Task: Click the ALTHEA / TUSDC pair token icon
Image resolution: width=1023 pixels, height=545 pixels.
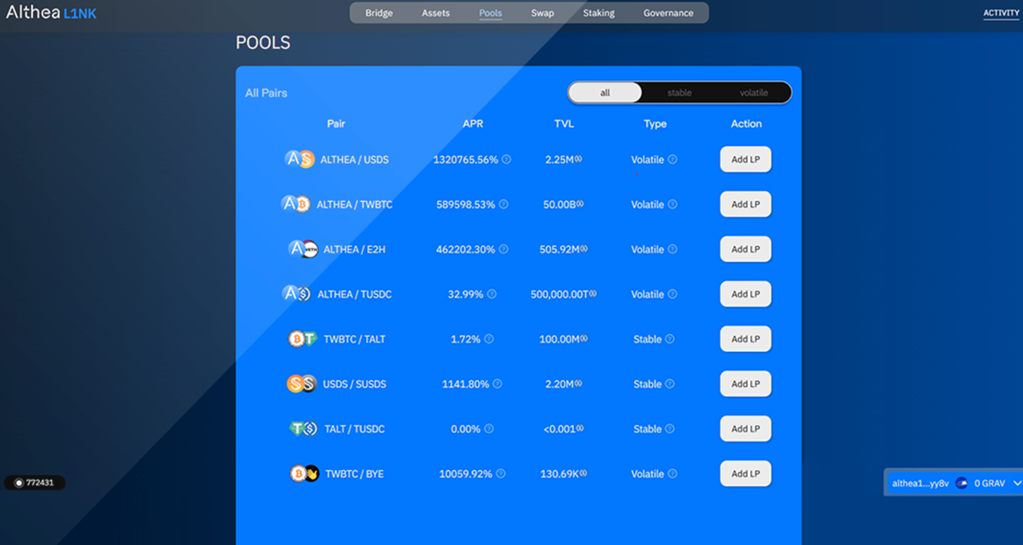Action: pos(296,294)
